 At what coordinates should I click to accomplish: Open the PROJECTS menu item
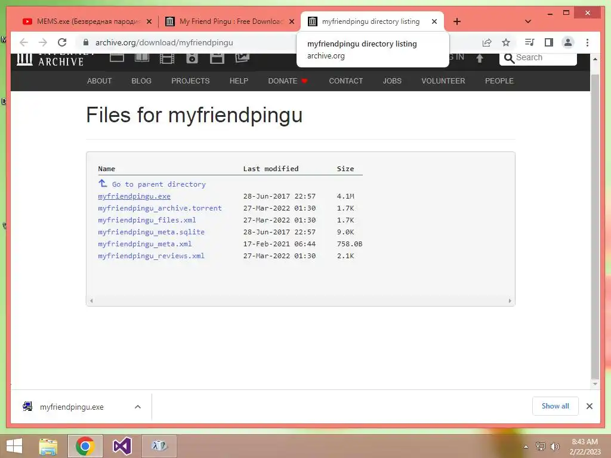[190, 81]
